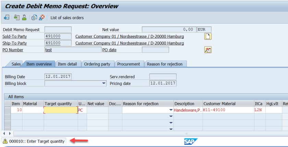Click the header display icon with green sheet
Screen dimensions: 288x147
[17, 17]
